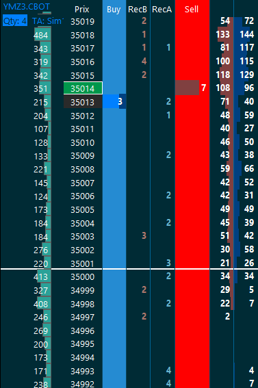Viewport: 258px width, 388px height.
Task: Click the YMZ3.CBOT symbol label
Action: (26, 6)
